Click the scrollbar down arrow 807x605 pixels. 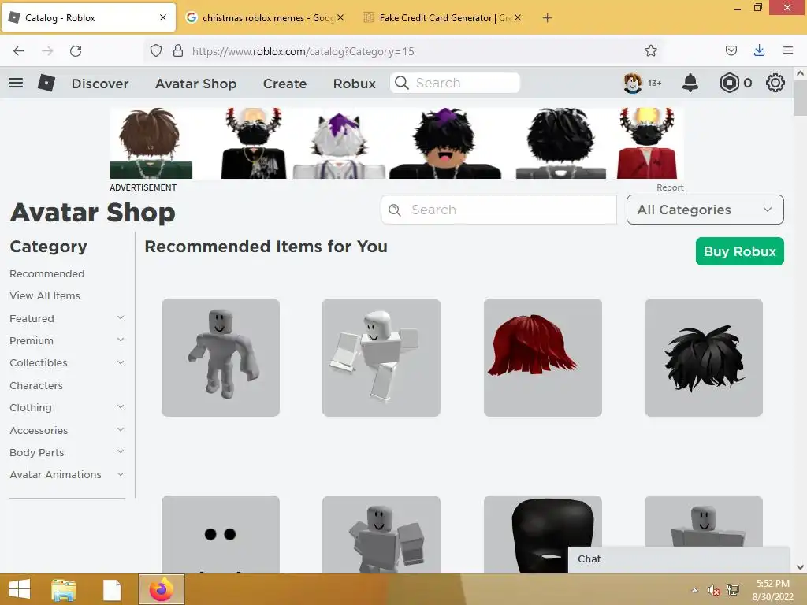coord(800,567)
